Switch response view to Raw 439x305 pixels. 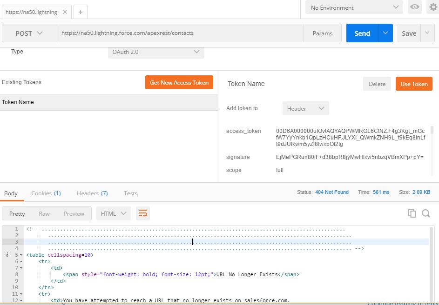coord(45,213)
